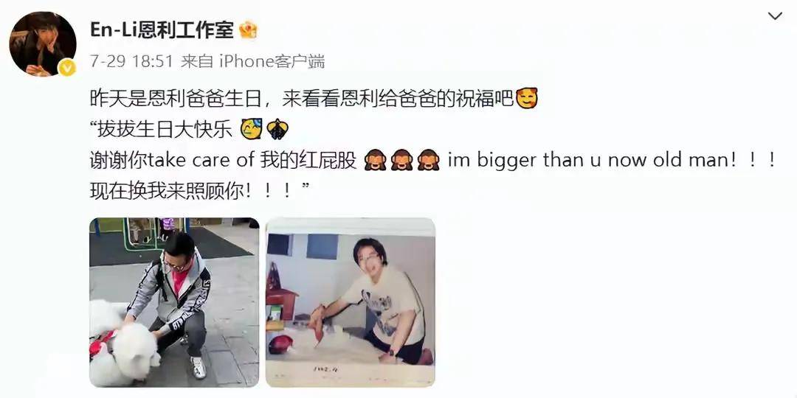
Task: Click the smiling hearts emoji after 祝福吧
Action: (527, 98)
